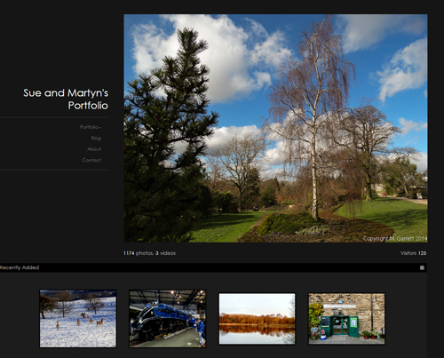The height and width of the screenshot is (358, 444).
Task: Click the small arrow beside Portfolio
Action: pos(100,128)
